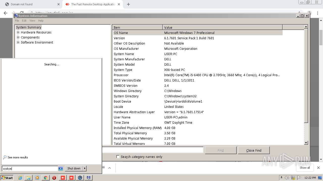Launch Windows Media Player from taskbar
The width and height of the screenshot is (323, 181).
37,178
